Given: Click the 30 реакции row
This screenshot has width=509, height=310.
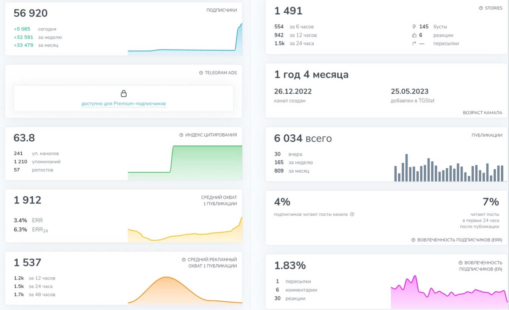Looking at the screenshot, I should 290,299.
